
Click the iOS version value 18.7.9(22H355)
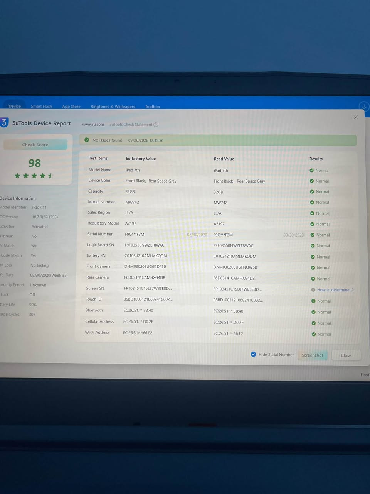(x=45, y=217)
